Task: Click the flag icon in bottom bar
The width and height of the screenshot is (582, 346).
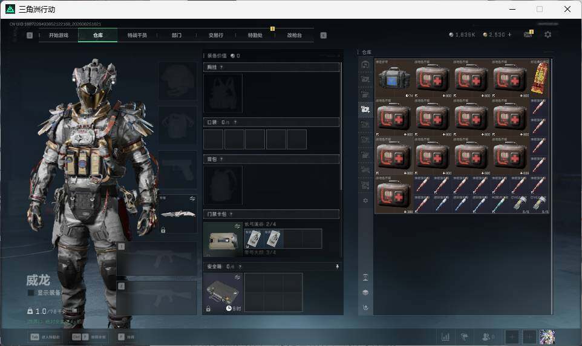Action: pyautogui.click(x=464, y=337)
